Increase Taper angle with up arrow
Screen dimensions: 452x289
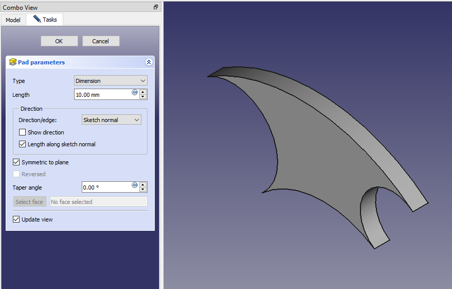tap(143, 184)
